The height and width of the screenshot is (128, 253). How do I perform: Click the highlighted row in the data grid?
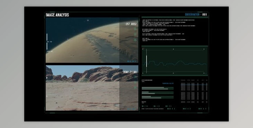194,85
